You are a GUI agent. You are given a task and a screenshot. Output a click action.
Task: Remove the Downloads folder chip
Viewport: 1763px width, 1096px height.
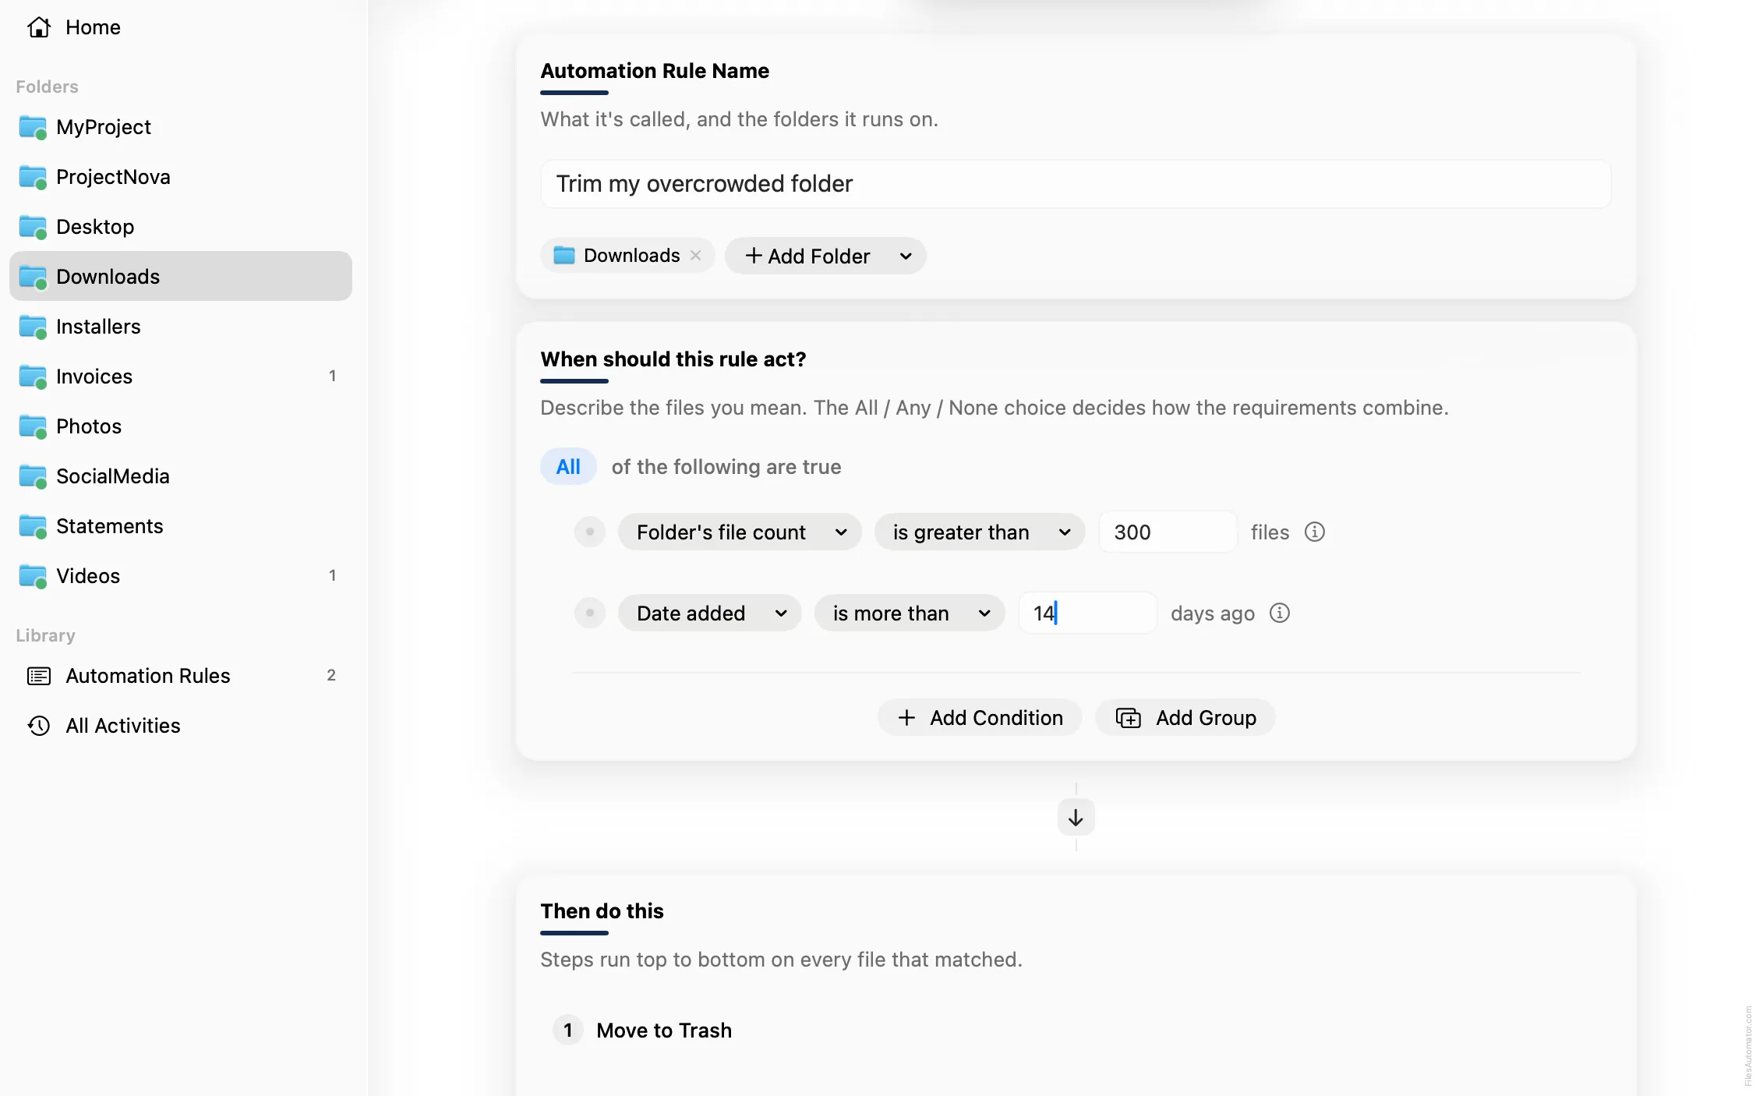(696, 256)
